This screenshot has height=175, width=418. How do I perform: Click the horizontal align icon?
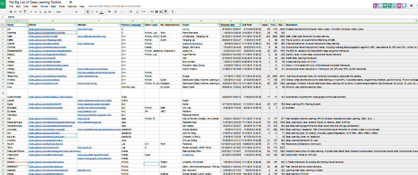pos(131,12)
